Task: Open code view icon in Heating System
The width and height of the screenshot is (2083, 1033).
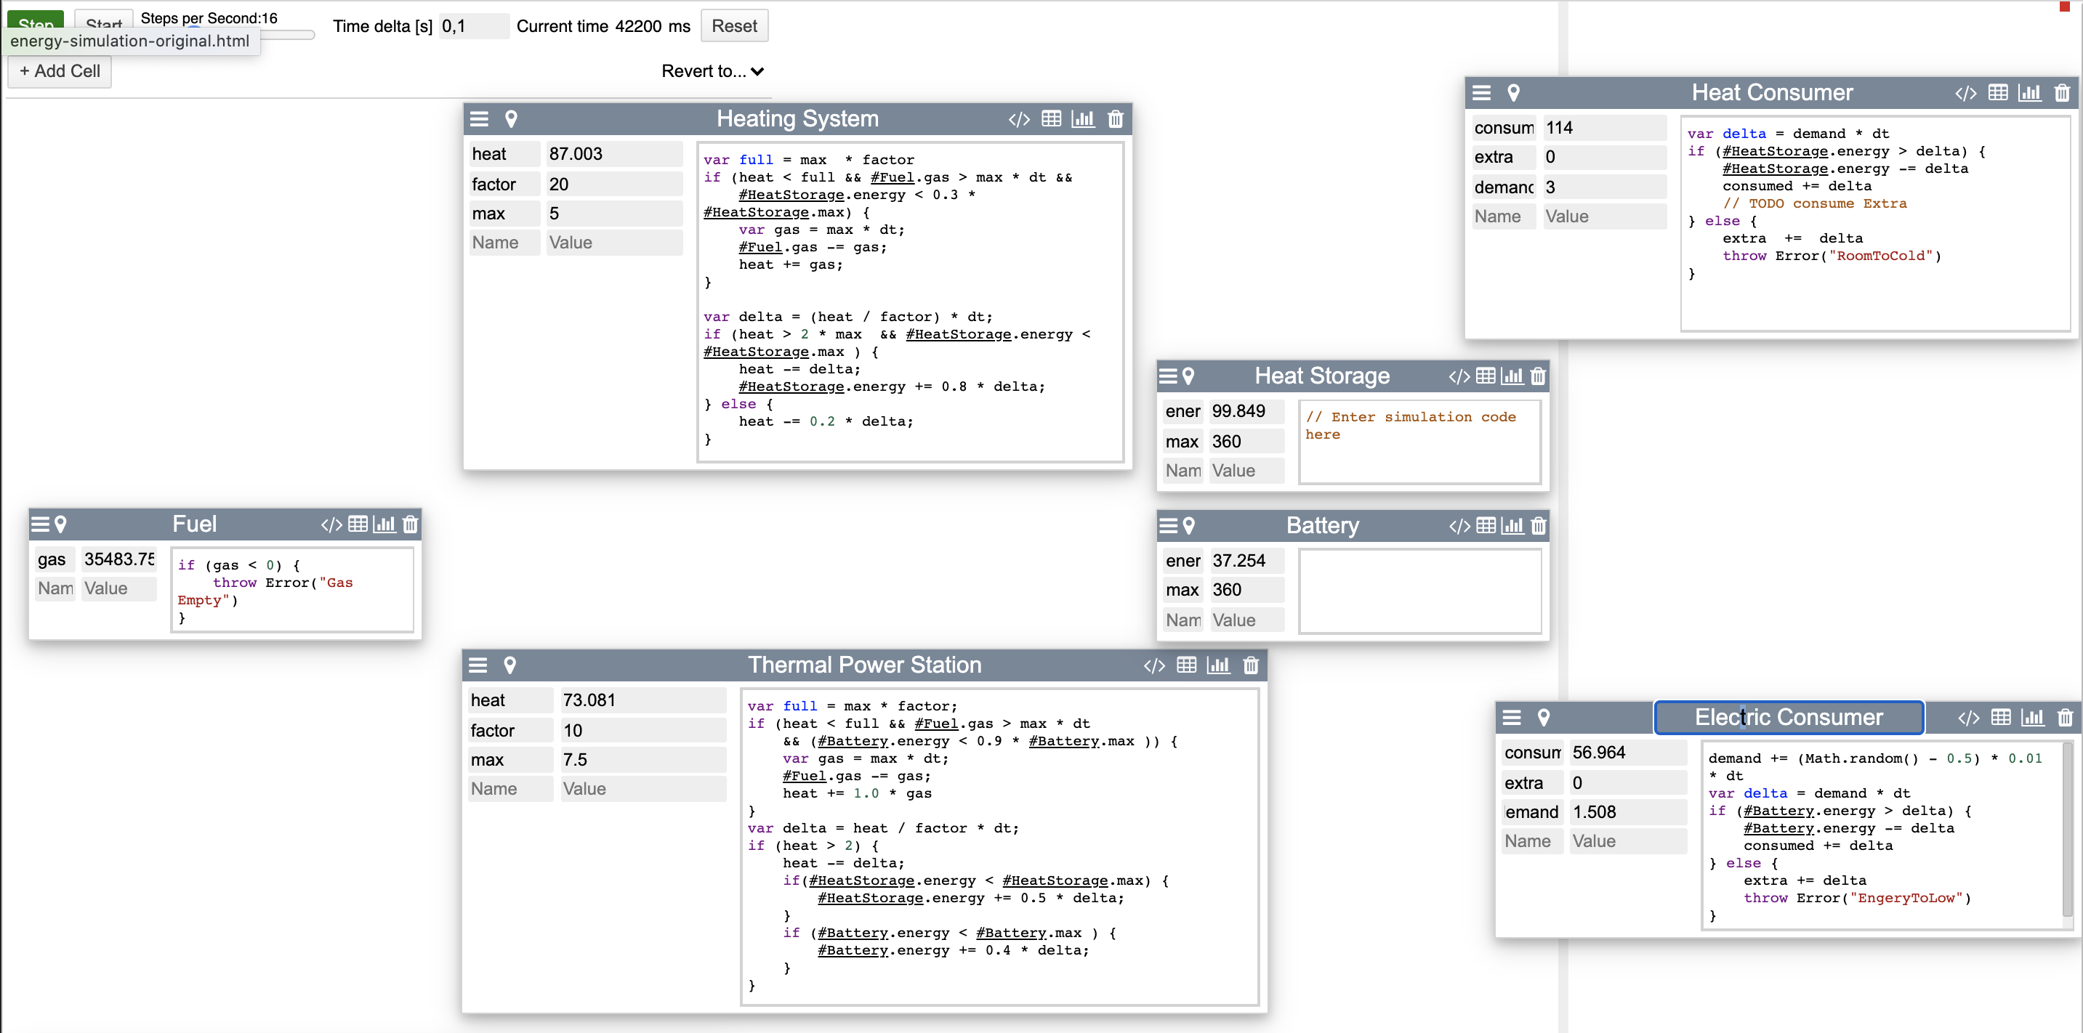Action: (x=1019, y=120)
